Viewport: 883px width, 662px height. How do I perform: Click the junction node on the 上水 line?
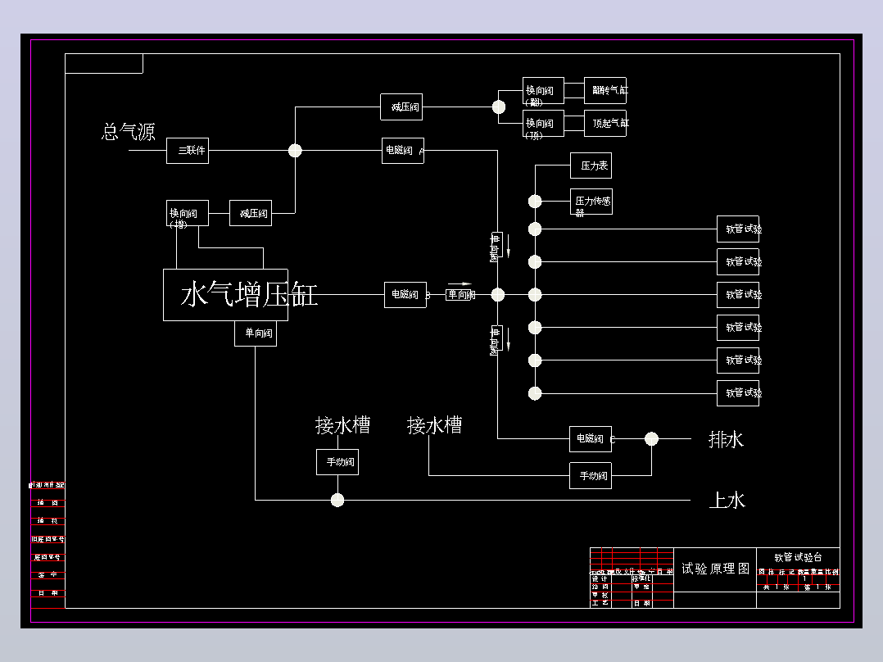[337, 501]
